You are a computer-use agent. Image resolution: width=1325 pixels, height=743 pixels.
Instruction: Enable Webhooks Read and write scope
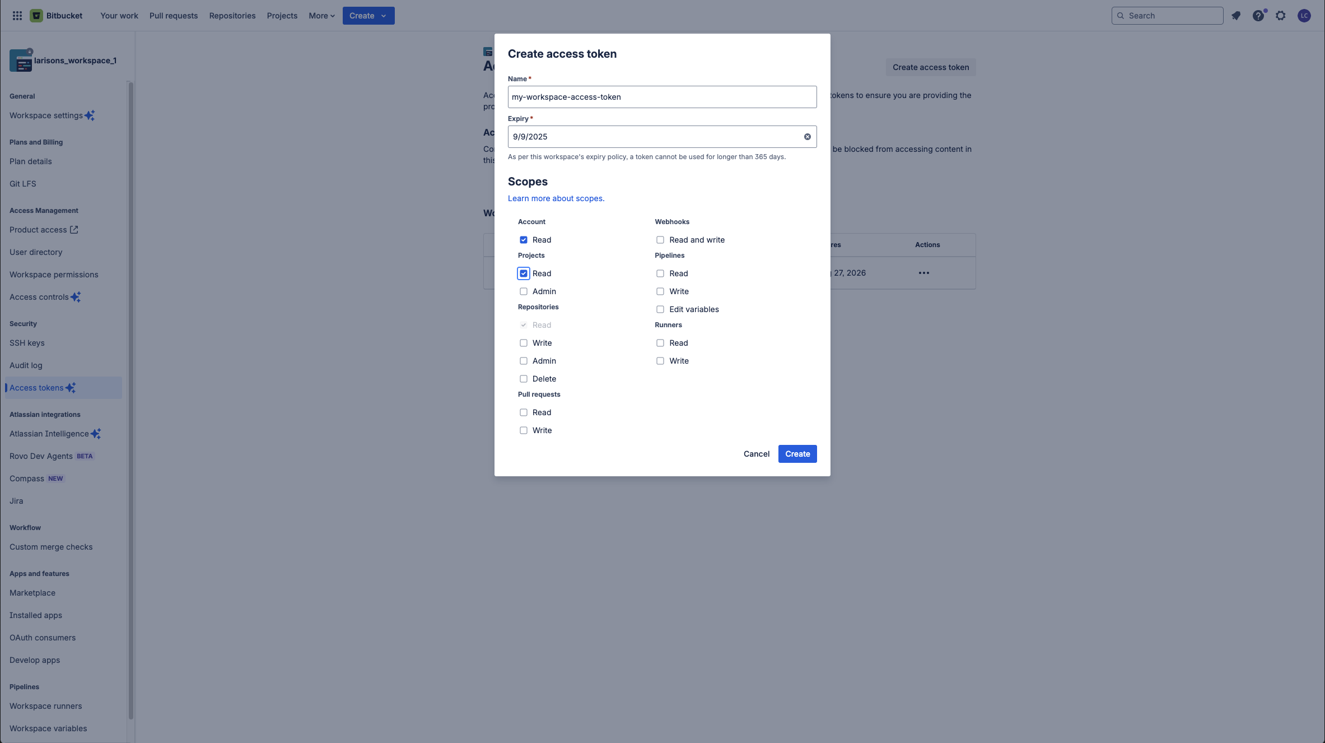click(660, 239)
